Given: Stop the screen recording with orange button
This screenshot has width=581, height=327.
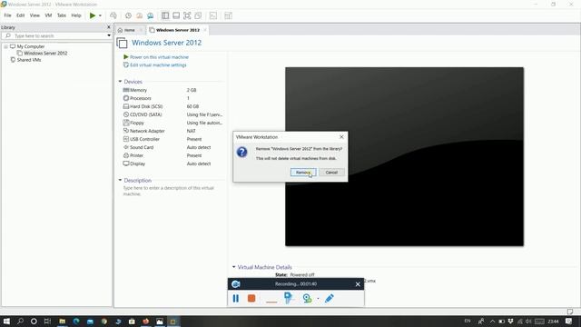Looking at the screenshot, I should tap(251, 299).
